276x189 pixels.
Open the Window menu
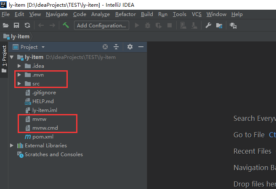216,14
